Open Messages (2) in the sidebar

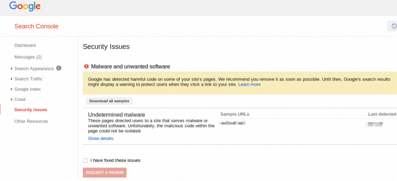pyautogui.click(x=28, y=57)
